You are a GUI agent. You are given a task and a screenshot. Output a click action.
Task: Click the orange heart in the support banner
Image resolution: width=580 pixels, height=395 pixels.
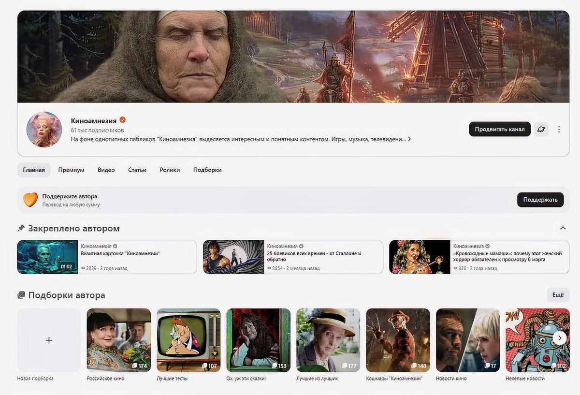point(30,199)
